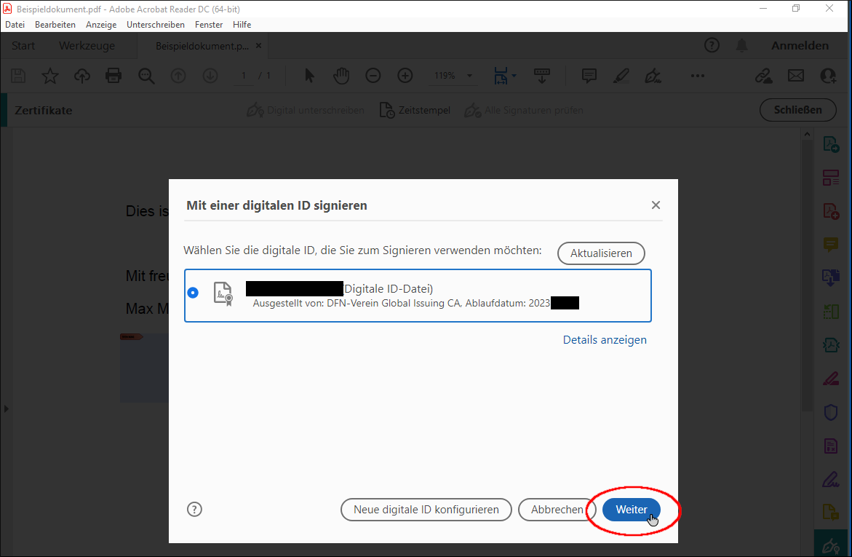
Task: Add the document to favorites star
Action: 50,76
